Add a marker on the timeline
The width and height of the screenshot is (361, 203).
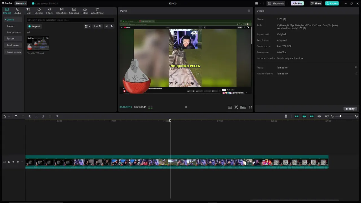[57, 116]
